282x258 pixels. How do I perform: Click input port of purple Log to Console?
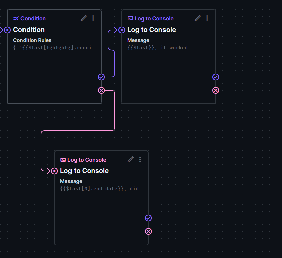(x=122, y=30)
